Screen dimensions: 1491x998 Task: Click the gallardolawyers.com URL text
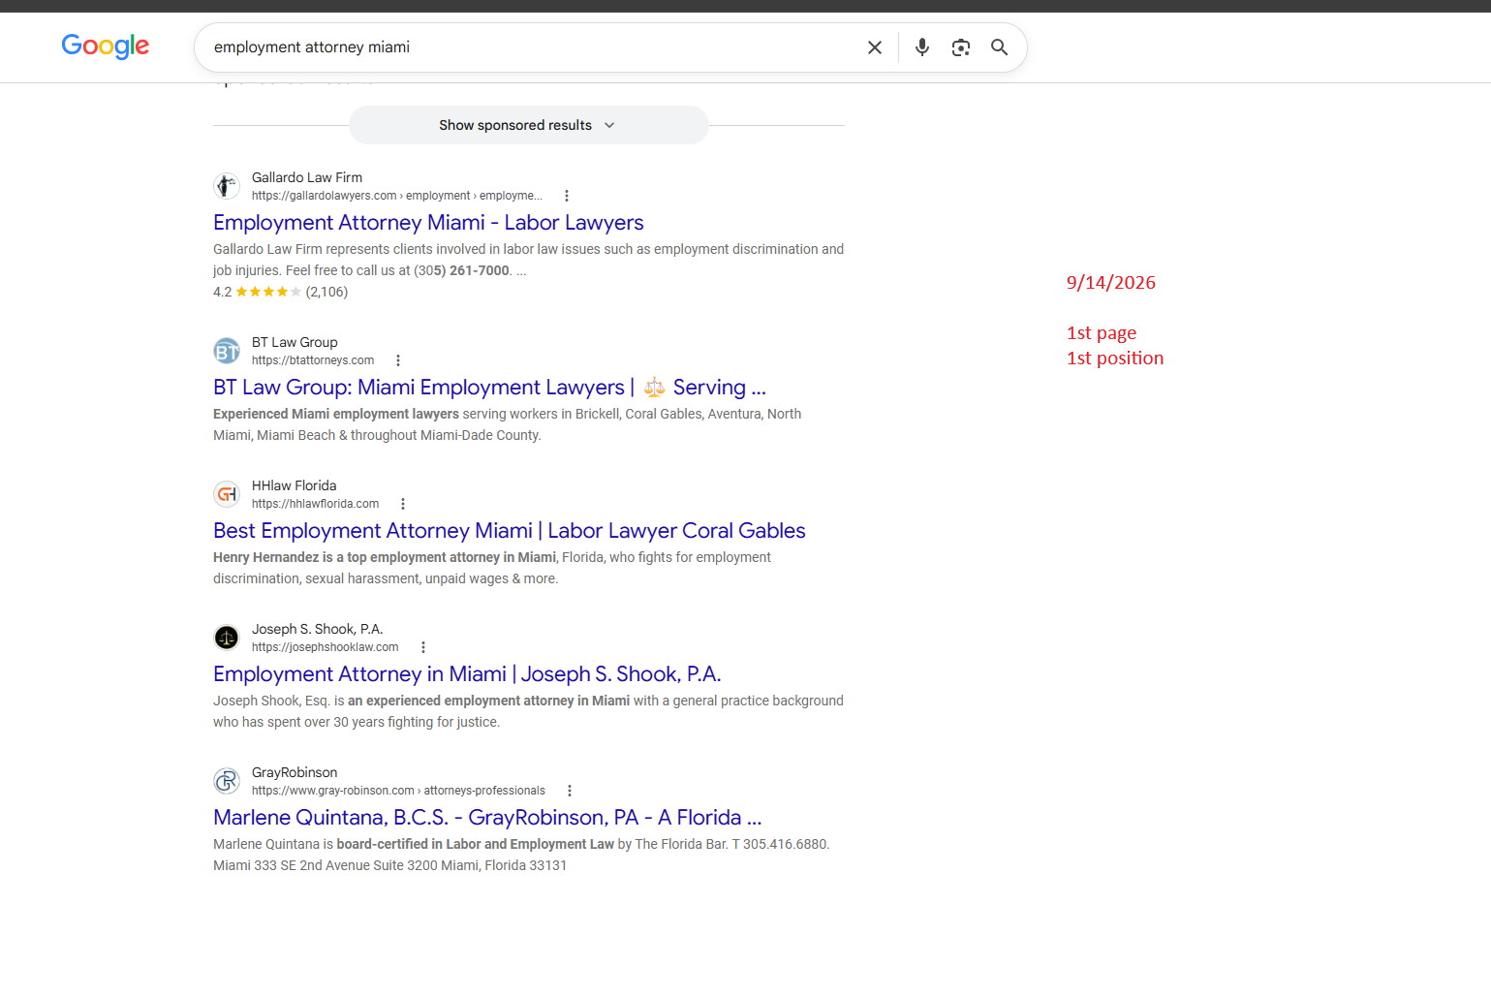pos(397,196)
